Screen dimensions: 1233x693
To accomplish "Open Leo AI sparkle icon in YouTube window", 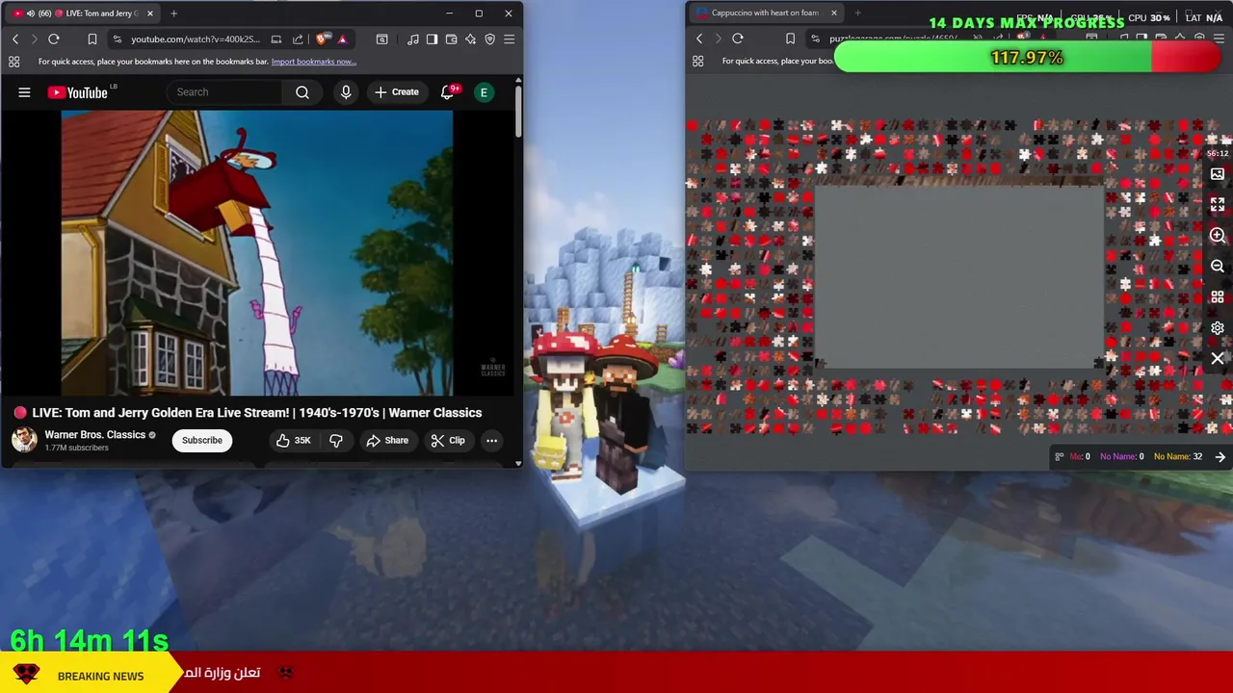I will tap(470, 38).
